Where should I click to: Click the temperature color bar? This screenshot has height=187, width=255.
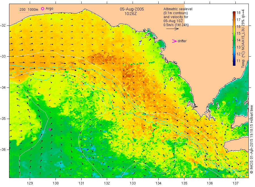tap(234, 38)
